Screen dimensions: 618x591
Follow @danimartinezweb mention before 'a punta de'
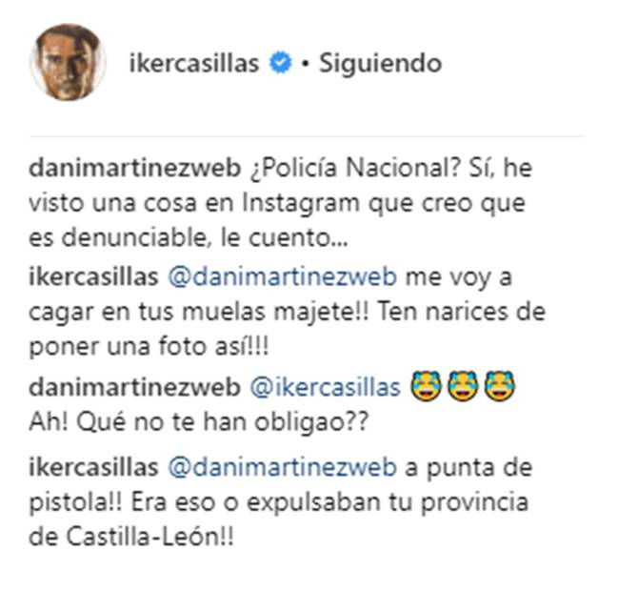(x=283, y=468)
